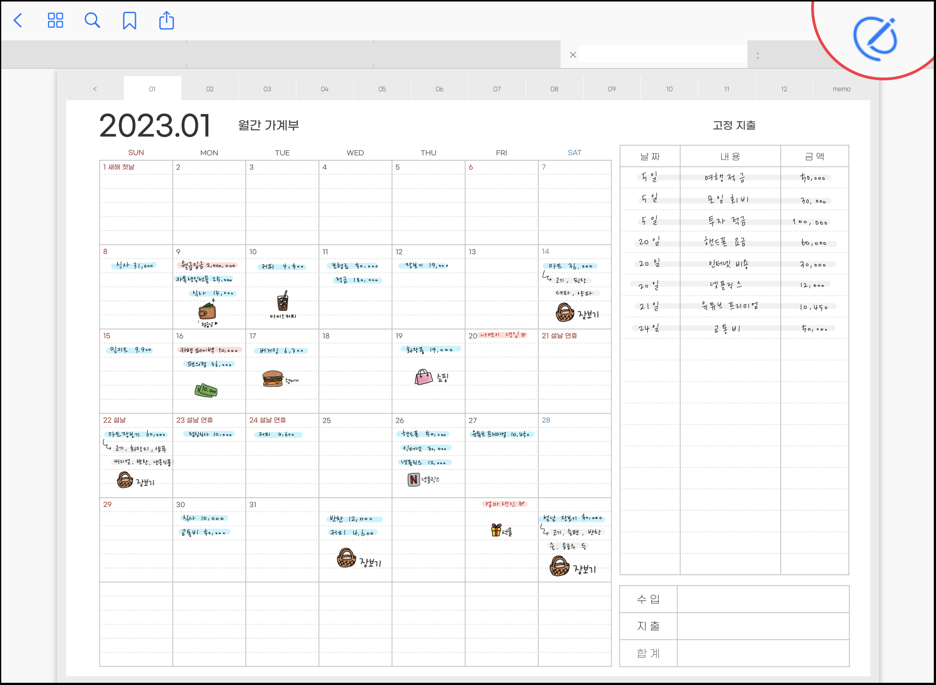Toggle the pencil editing mode button
936x685 pixels.
click(875, 38)
